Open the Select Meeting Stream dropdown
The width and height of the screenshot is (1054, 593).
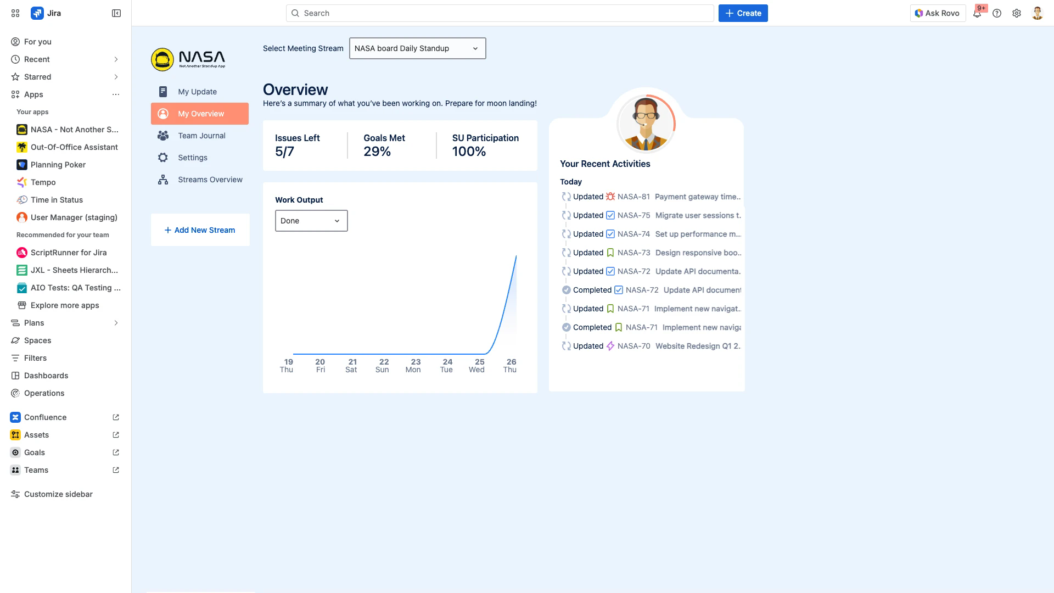[x=417, y=48]
